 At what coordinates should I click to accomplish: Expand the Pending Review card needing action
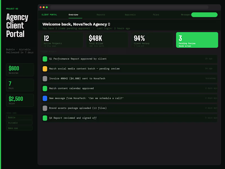(x=197, y=40)
